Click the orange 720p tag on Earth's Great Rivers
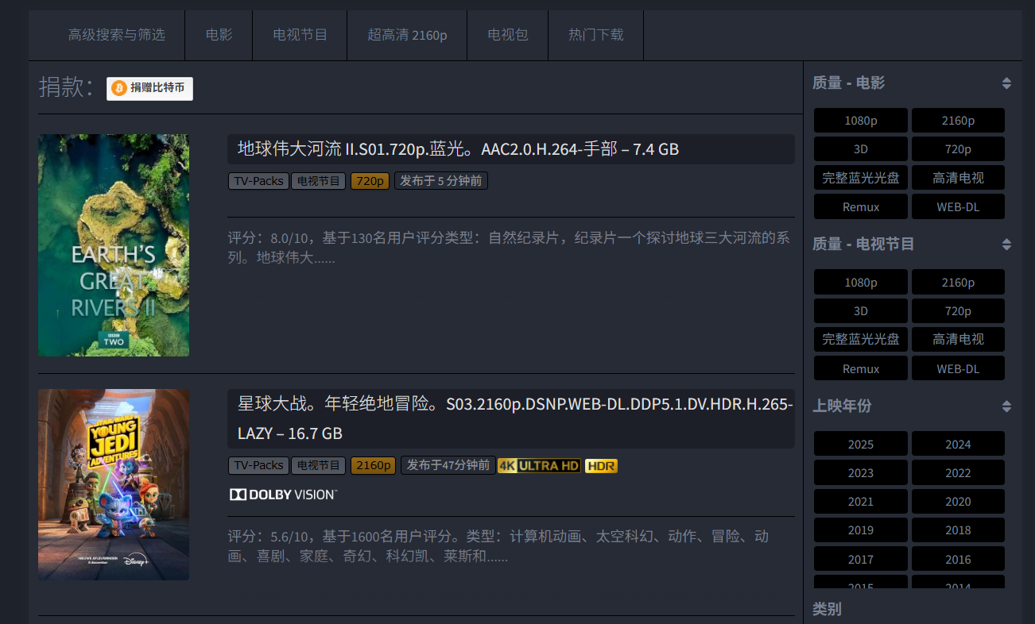Screen dimensions: 1035x624 point(370,180)
